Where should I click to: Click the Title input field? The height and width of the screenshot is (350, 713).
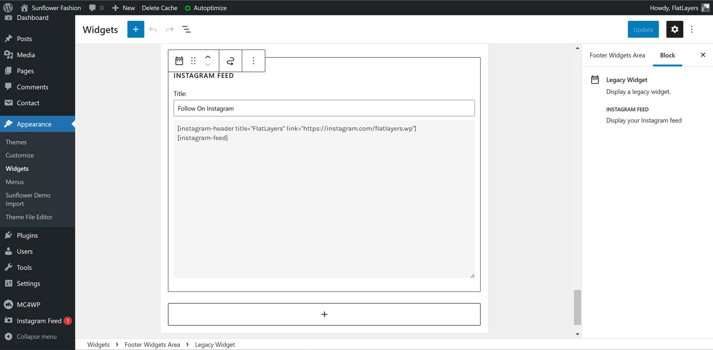click(324, 108)
